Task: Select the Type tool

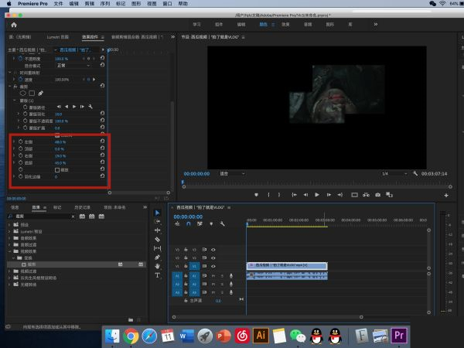Action: pyautogui.click(x=158, y=275)
